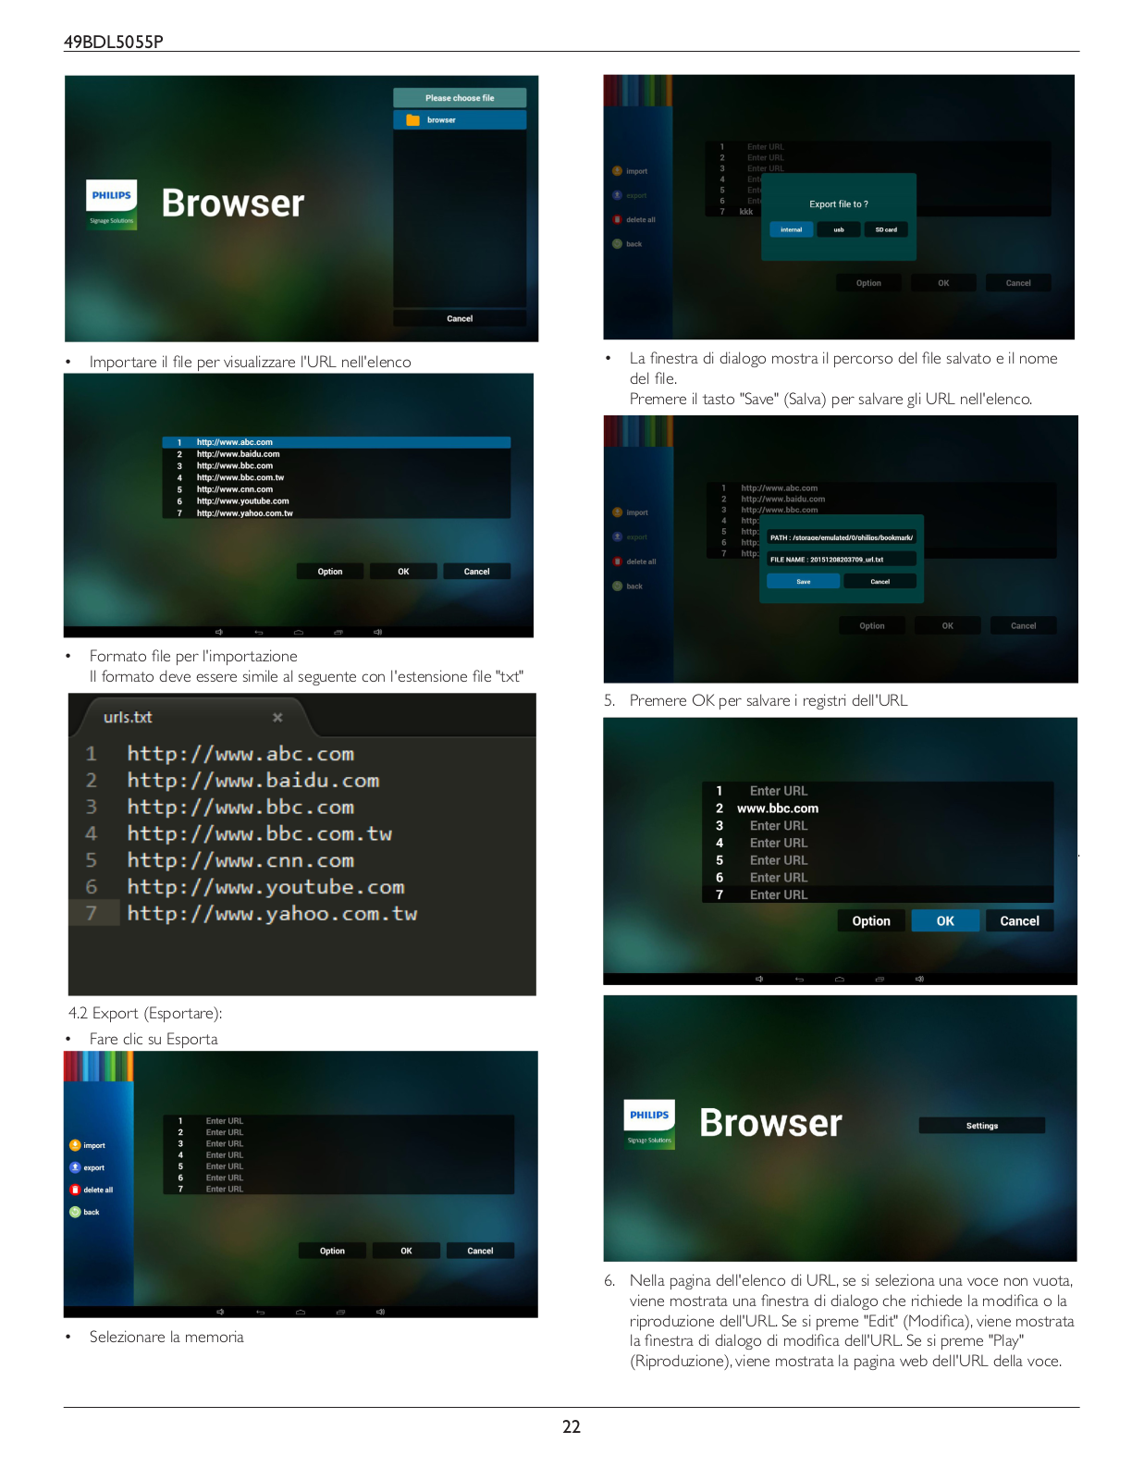Select row 4 http://www.bbc.com.tw in the import list
1144x1480 pixels.
tap(337, 478)
